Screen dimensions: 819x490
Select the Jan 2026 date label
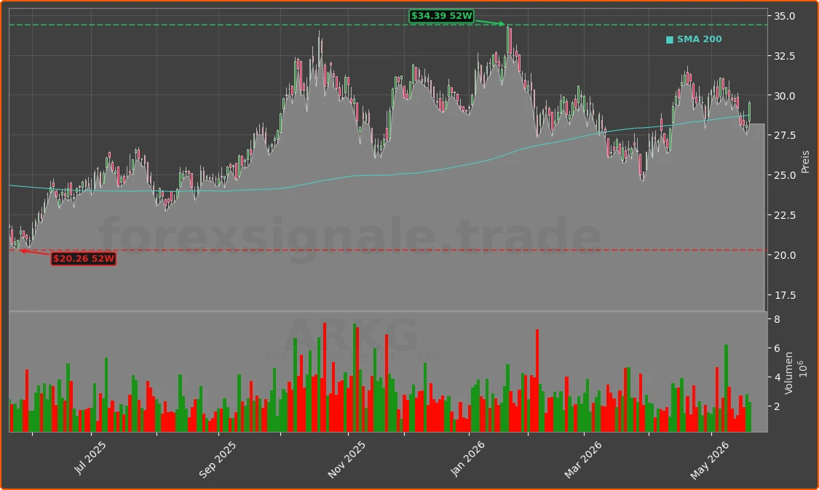467,459
